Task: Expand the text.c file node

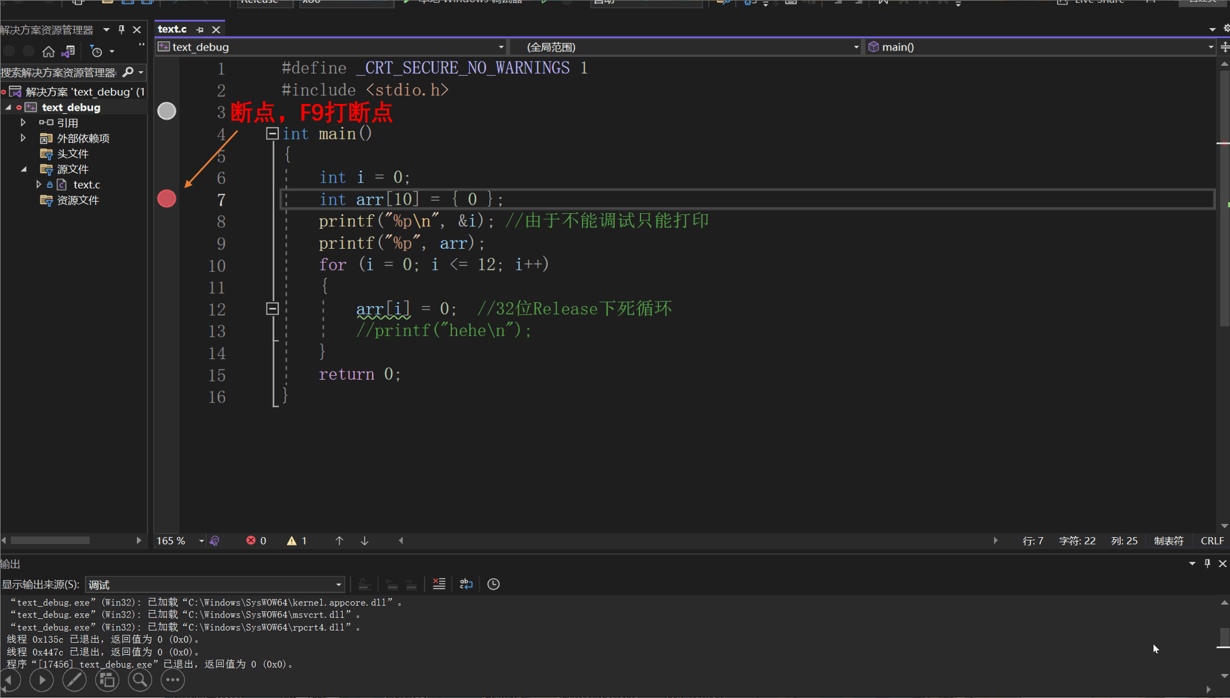Action: click(x=39, y=185)
